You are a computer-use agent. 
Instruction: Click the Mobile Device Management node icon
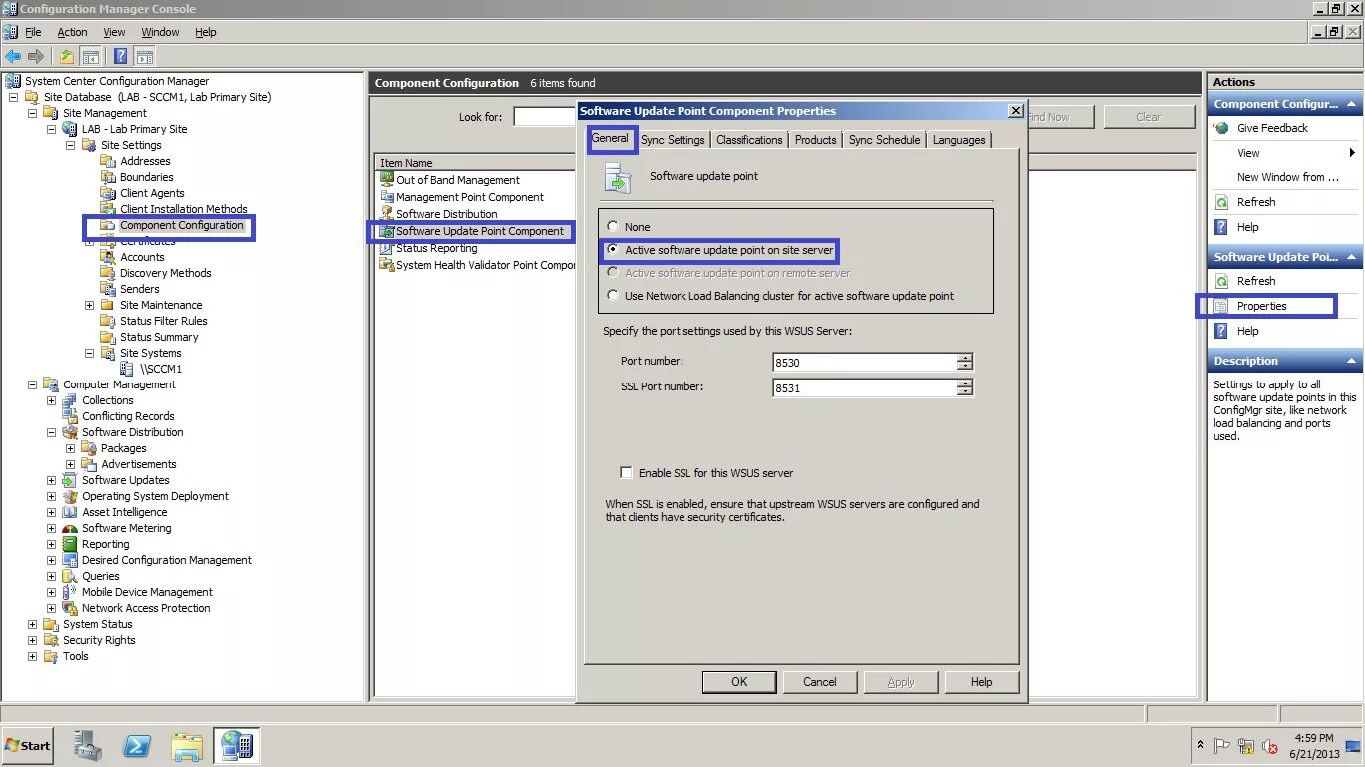[x=70, y=592]
